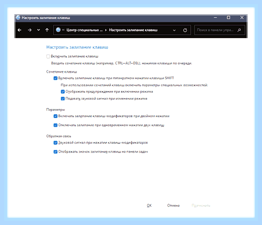The image size is (262, 225).
Task: Click the 'Обратная связь' section label
Action: click(x=59, y=136)
